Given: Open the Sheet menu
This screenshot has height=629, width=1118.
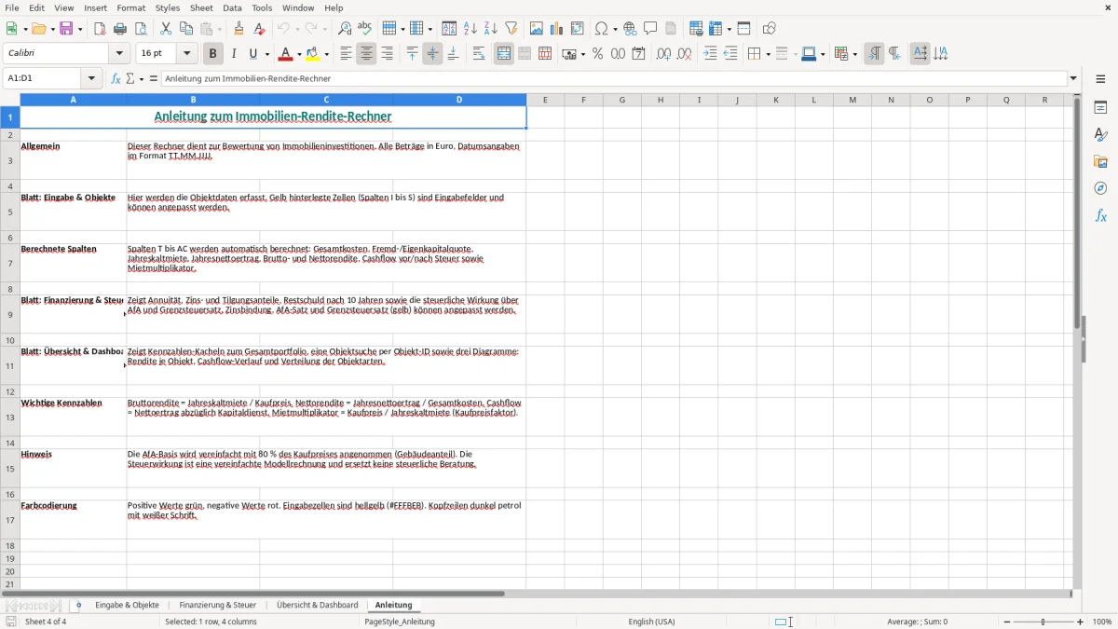Looking at the screenshot, I should tap(201, 7).
